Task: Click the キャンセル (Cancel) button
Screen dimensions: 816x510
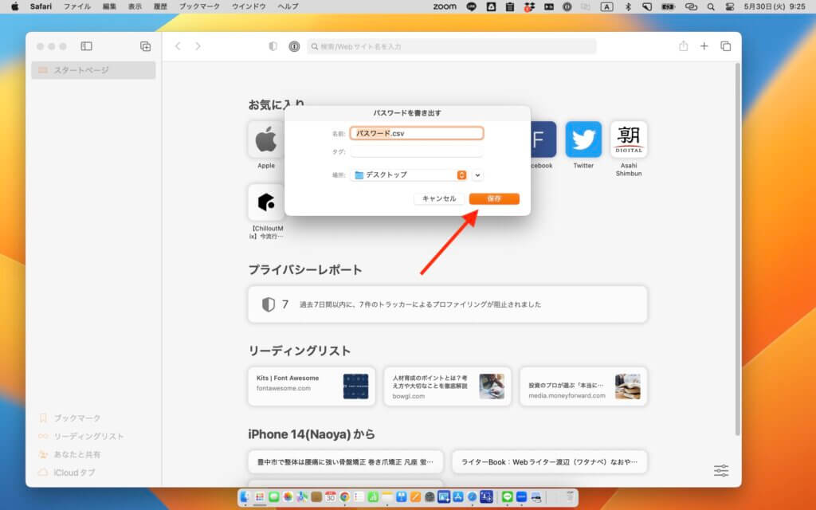Action: (439, 198)
